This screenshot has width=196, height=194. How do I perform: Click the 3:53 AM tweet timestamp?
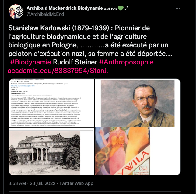[x=17, y=183]
